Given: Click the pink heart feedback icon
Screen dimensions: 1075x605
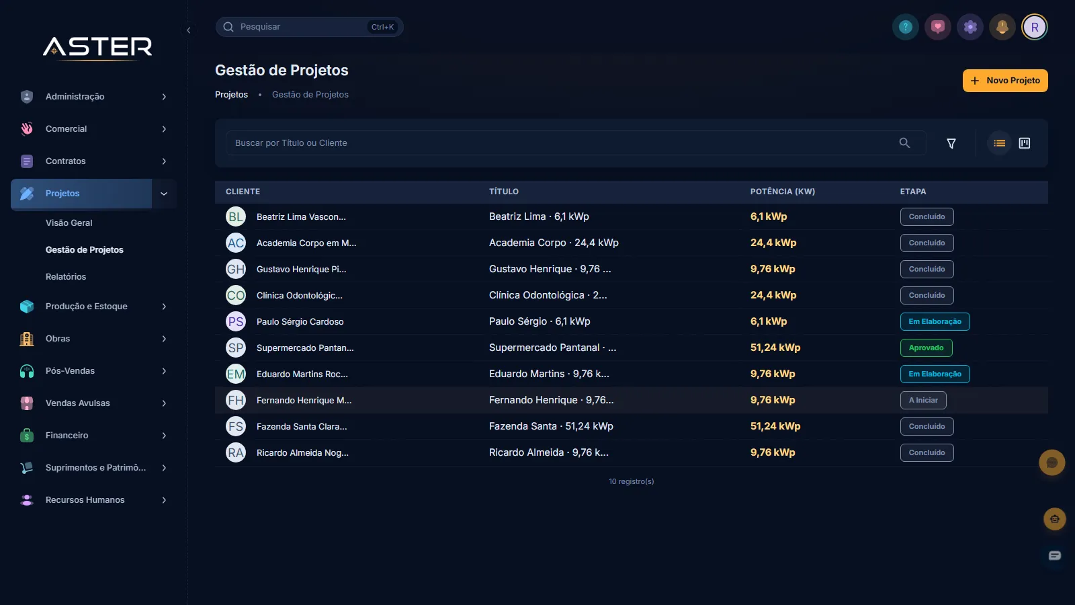Looking at the screenshot, I should (x=938, y=27).
